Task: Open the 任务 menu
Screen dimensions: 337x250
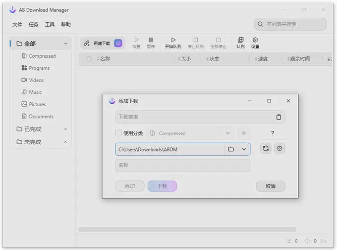Action: [x=33, y=24]
